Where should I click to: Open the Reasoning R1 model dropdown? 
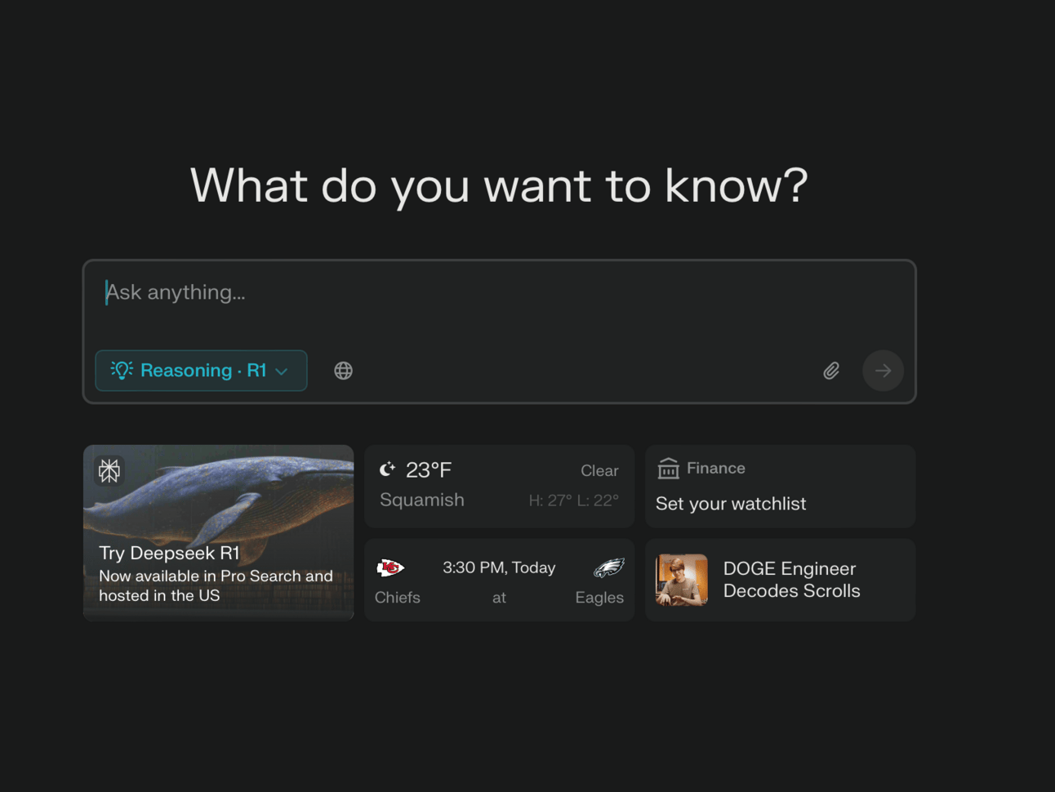pos(201,371)
